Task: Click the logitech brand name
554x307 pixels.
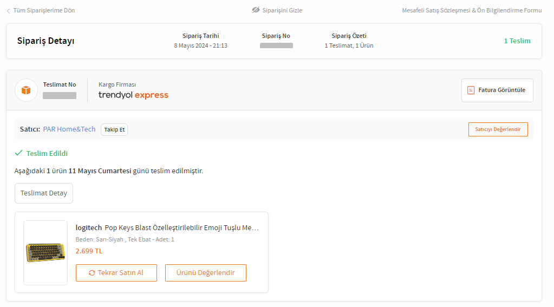Action: pyautogui.click(x=89, y=228)
